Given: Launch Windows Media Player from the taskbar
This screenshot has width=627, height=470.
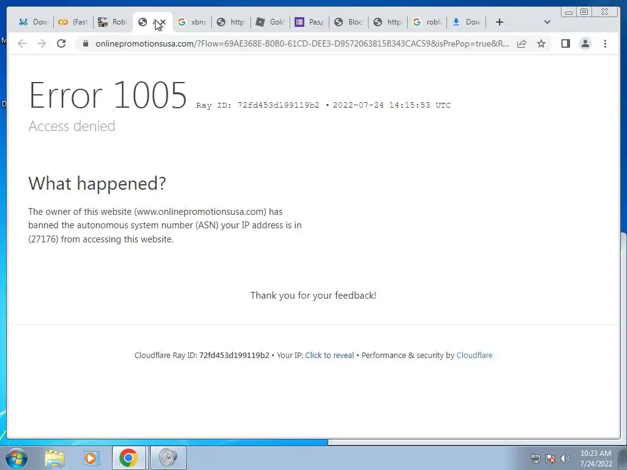Looking at the screenshot, I should (91, 458).
